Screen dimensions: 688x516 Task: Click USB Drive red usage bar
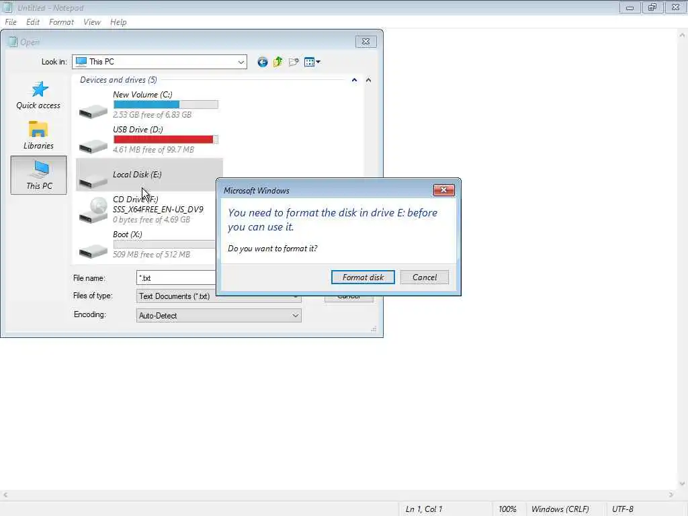[165, 140]
